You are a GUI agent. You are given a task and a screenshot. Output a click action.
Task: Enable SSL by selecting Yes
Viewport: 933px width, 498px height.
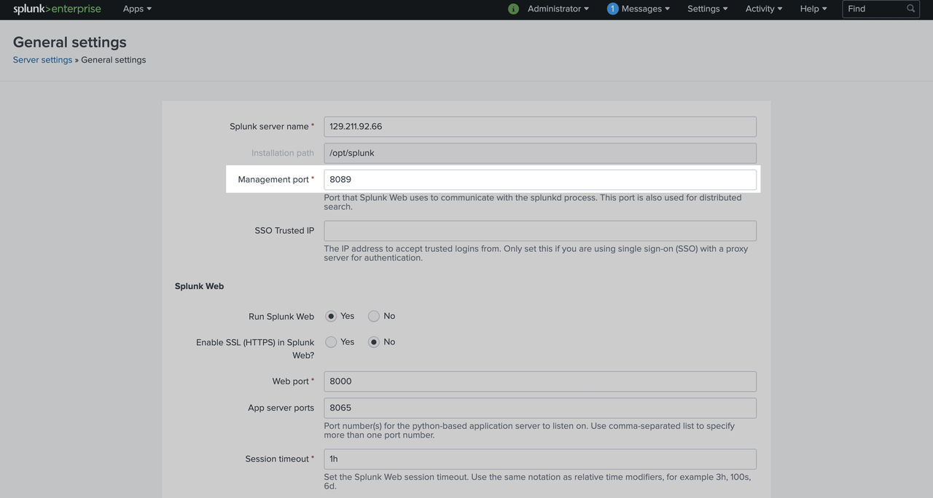(x=331, y=341)
